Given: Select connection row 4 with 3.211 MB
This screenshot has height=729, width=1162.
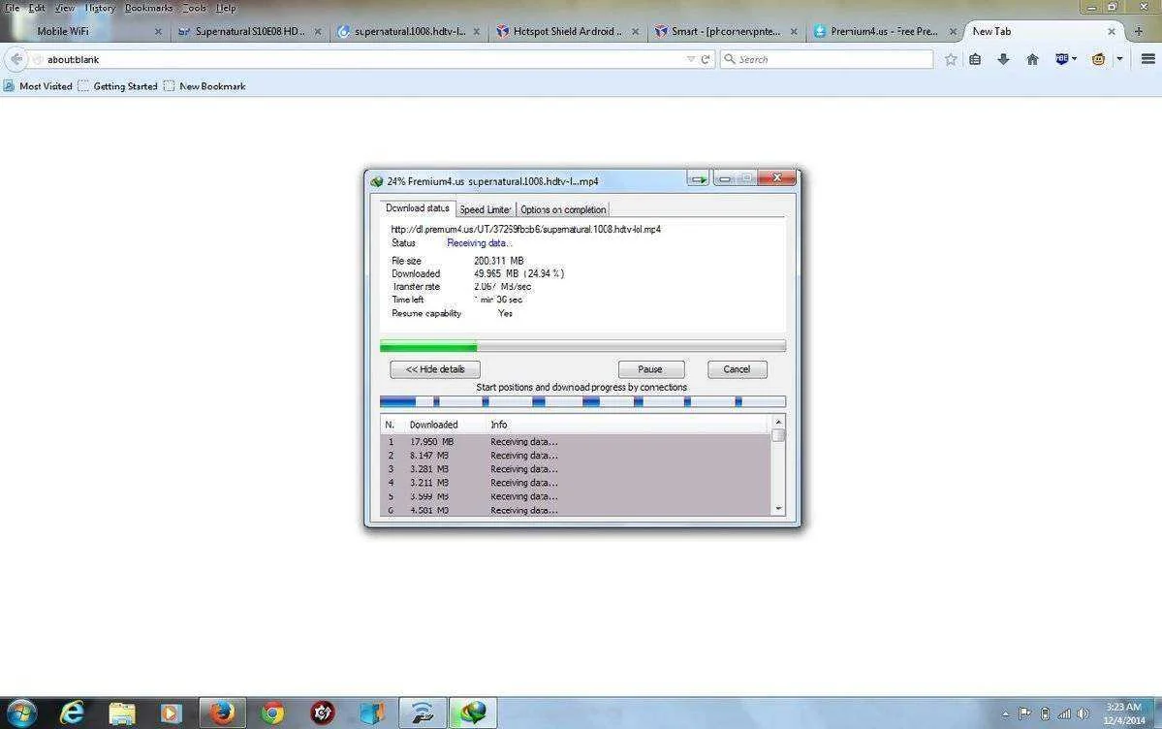Looking at the screenshot, I should [x=576, y=483].
